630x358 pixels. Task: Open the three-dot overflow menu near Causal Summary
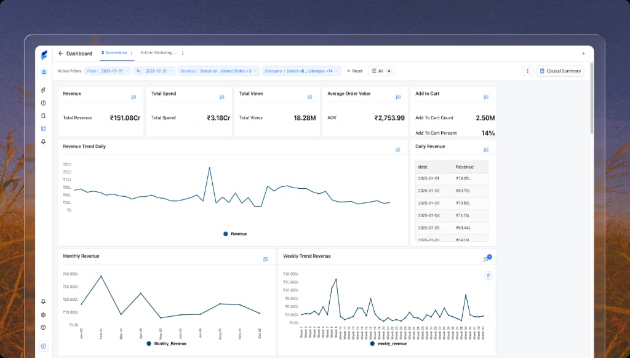(x=527, y=71)
